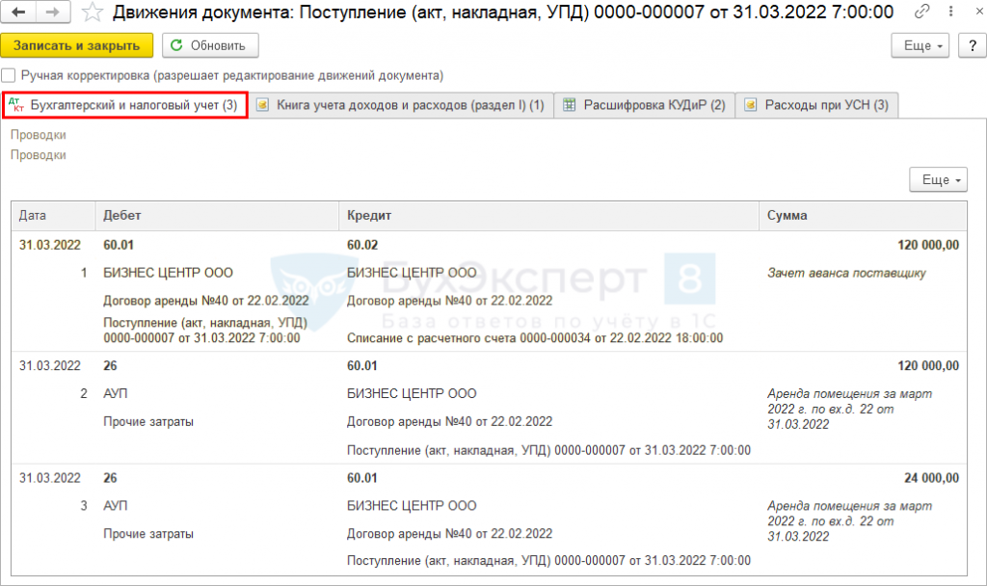Select the 24 000,00 amount cell

932,478
